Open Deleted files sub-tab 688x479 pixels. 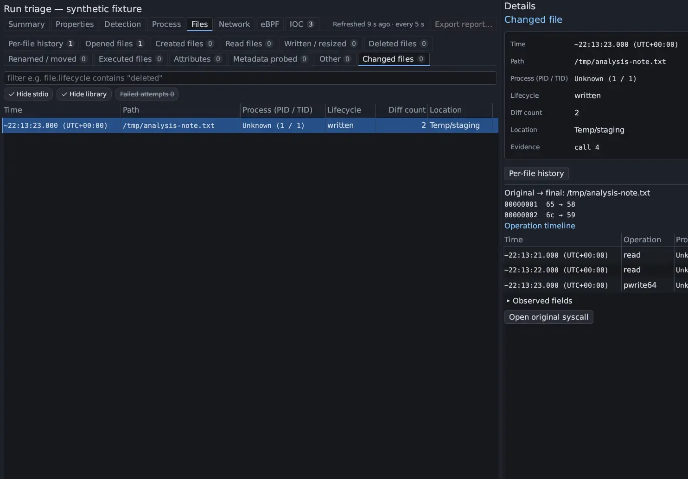coord(398,44)
